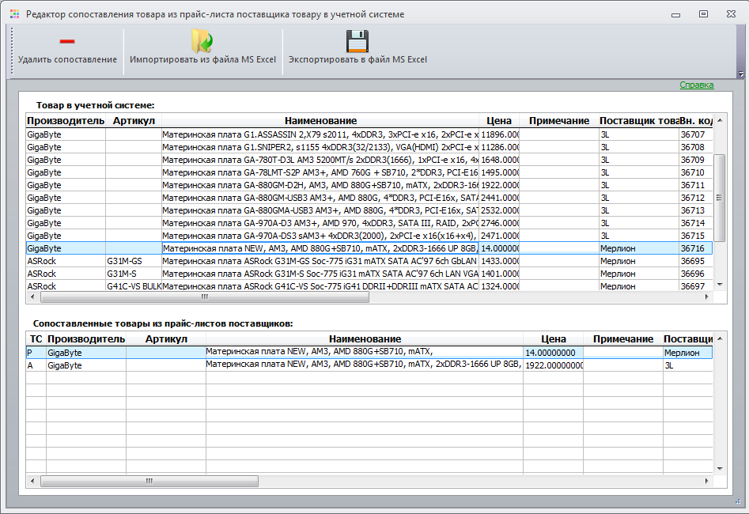Sort upper table by Наименование column header

(x=320, y=121)
